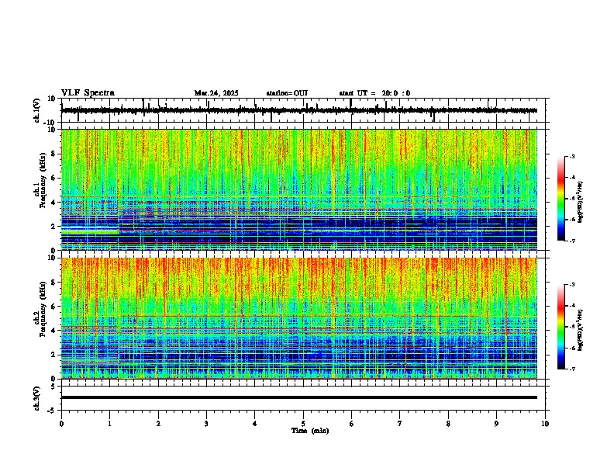The width and height of the screenshot is (614, 475).
Task: Click the ch.1 voltage waveform trace
Action: coord(299,110)
